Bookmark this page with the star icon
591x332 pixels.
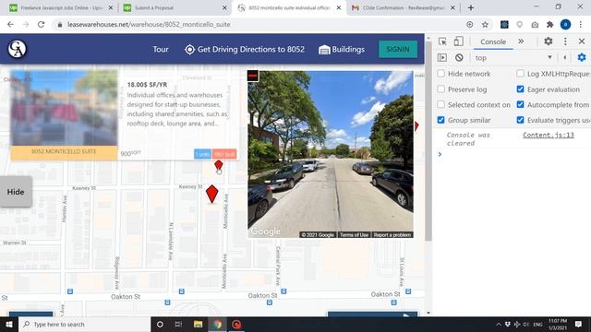(485, 25)
